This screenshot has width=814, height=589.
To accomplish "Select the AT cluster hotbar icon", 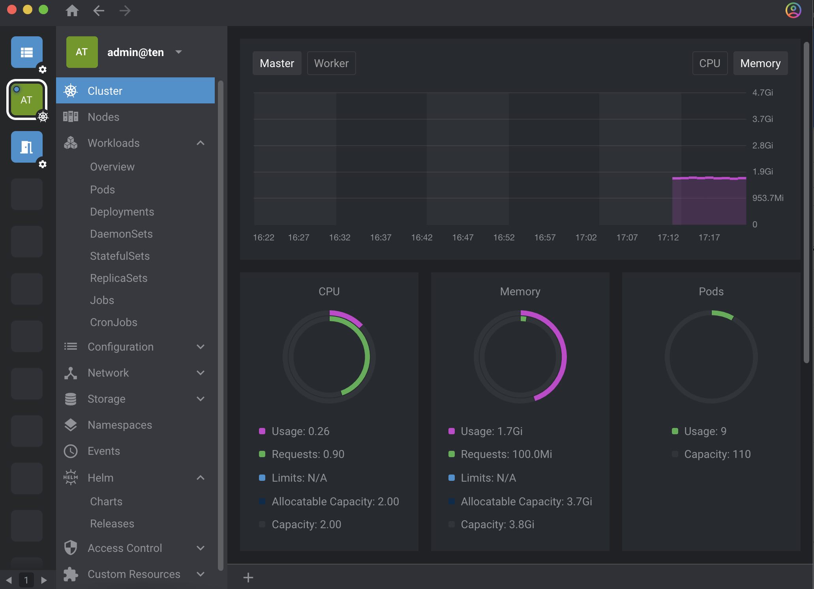I will pos(27,99).
